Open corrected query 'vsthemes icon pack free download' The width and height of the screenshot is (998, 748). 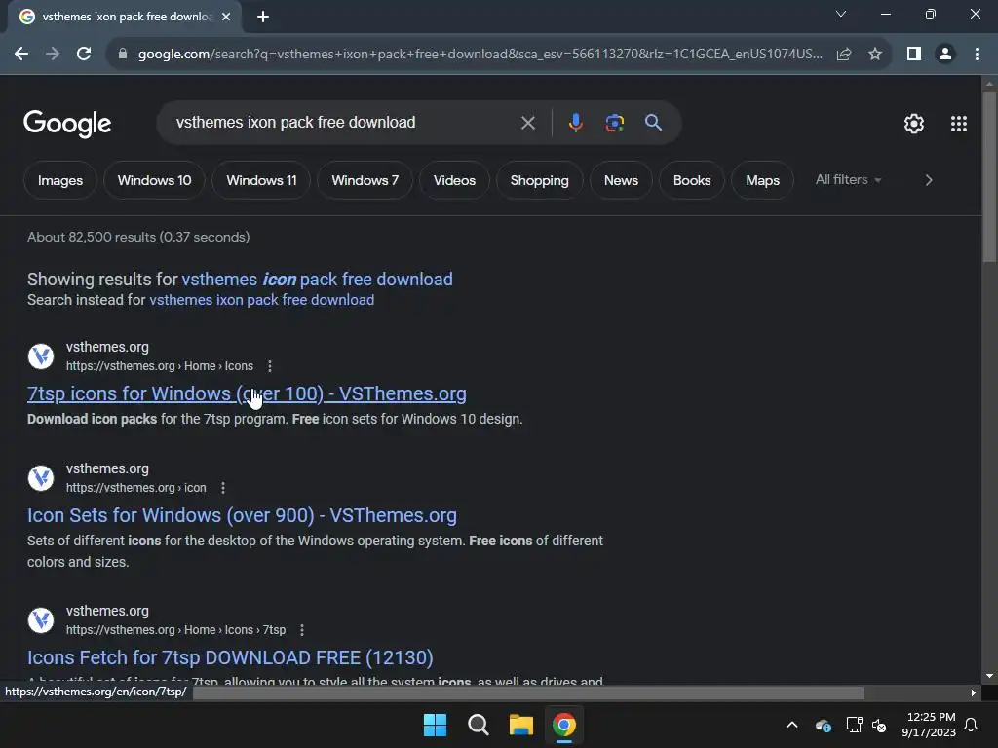click(x=317, y=280)
